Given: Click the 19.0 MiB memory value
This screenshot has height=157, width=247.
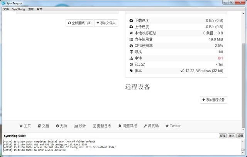Looking at the screenshot, I should point(216,39).
